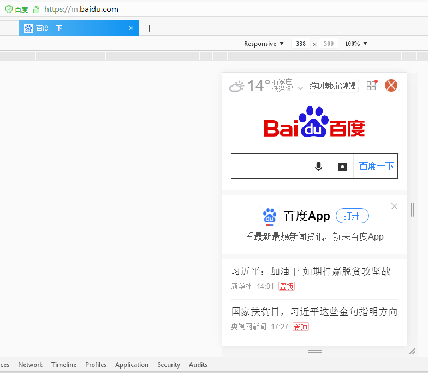Click the microphone voice search icon
The image size is (428, 373).
coord(319,166)
